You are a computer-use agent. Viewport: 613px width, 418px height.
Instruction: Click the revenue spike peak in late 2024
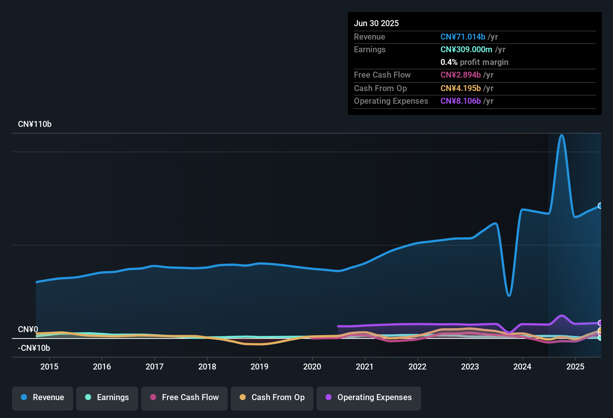(561, 135)
